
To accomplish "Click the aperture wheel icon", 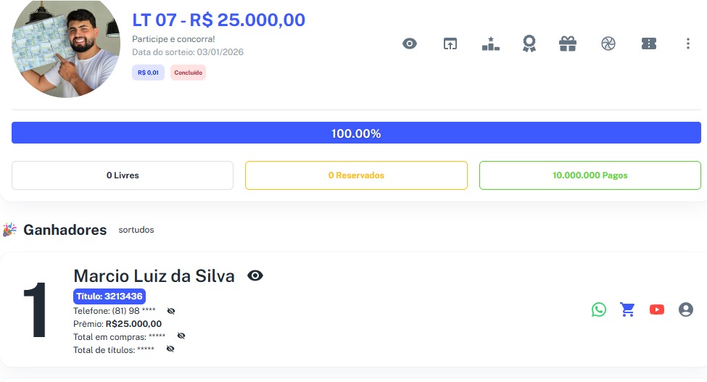I will click(608, 43).
